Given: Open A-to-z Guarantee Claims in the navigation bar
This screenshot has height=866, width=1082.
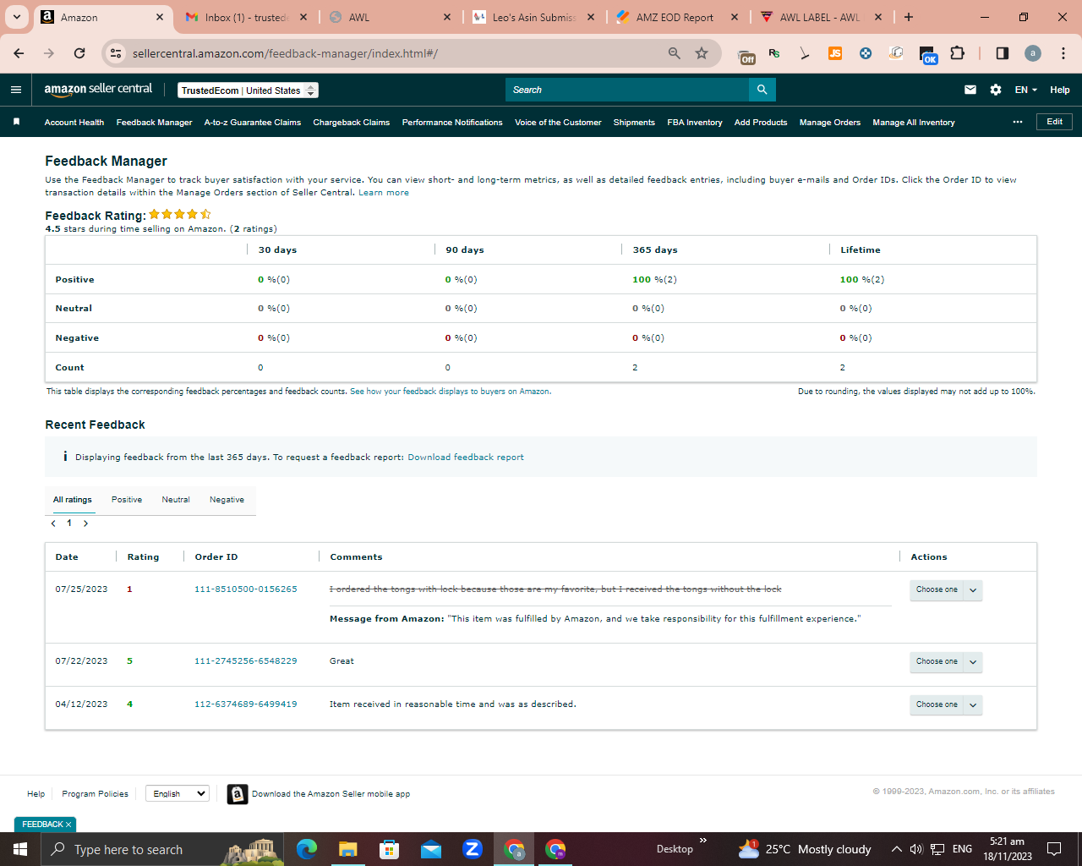Looking at the screenshot, I should click(x=253, y=123).
